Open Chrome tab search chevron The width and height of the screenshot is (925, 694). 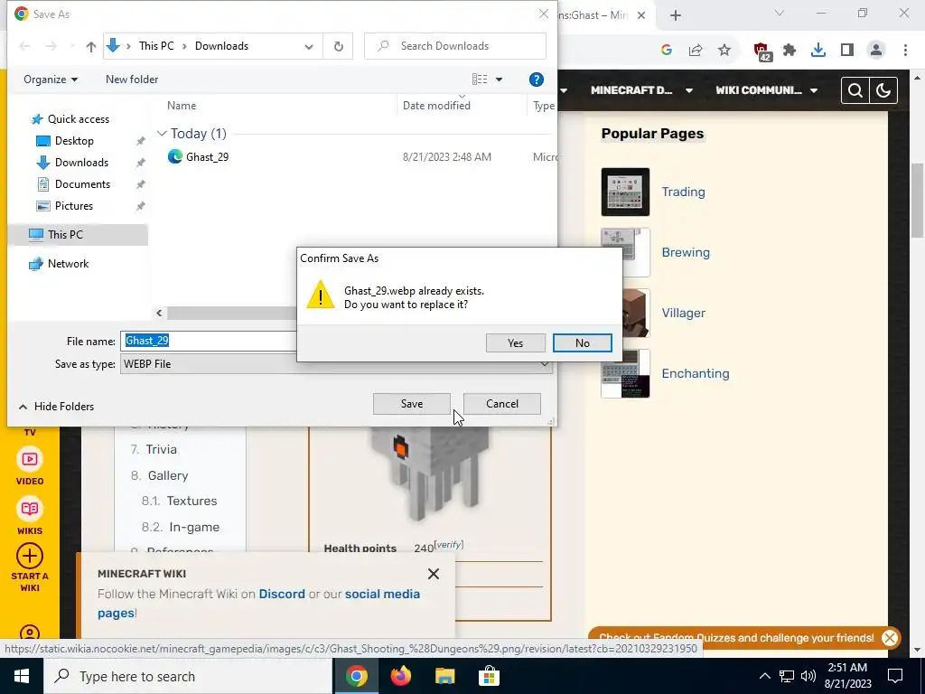[780, 13]
